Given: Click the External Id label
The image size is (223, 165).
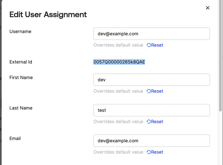Looking at the screenshot, I should (x=21, y=62).
